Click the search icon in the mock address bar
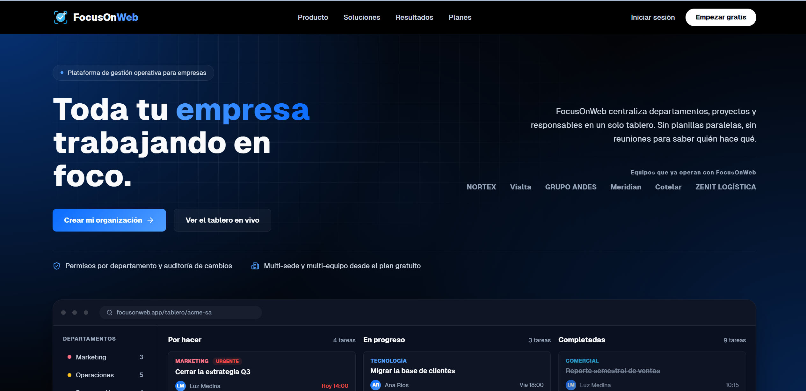806x391 pixels. pos(109,313)
